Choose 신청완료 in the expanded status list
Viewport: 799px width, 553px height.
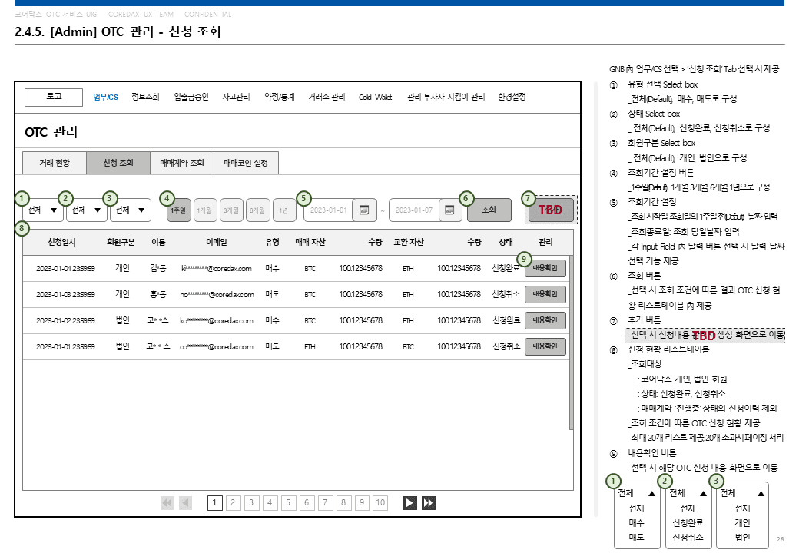tap(688, 522)
